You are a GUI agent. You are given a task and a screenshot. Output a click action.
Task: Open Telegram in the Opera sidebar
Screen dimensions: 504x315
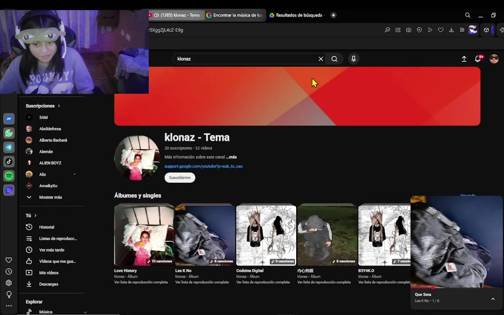point(9,147)
